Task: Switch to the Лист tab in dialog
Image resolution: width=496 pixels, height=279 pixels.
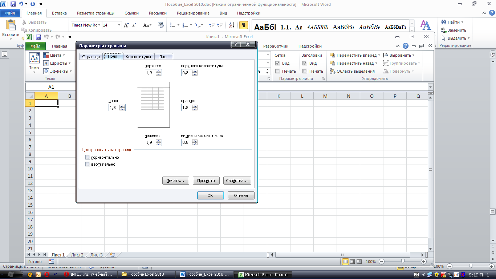Action: 163,57
